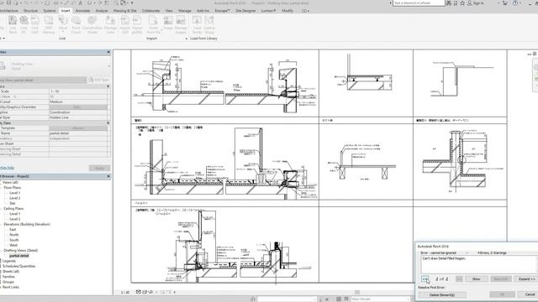Click the favorites star icon in title bar
The image size is (538, 302).
tap(462, 3)
